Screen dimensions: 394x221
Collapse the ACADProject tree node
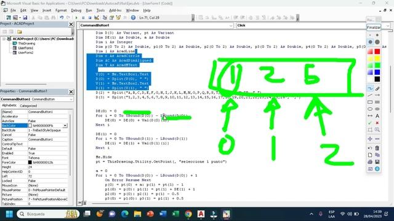(x=4, y=39)
